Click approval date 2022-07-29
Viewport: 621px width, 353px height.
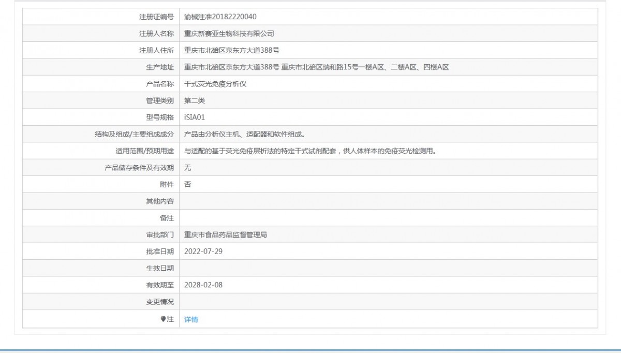203,252
